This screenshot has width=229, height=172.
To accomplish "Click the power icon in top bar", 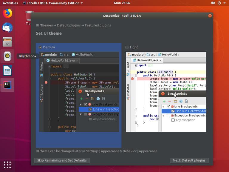I will [219, 3].
